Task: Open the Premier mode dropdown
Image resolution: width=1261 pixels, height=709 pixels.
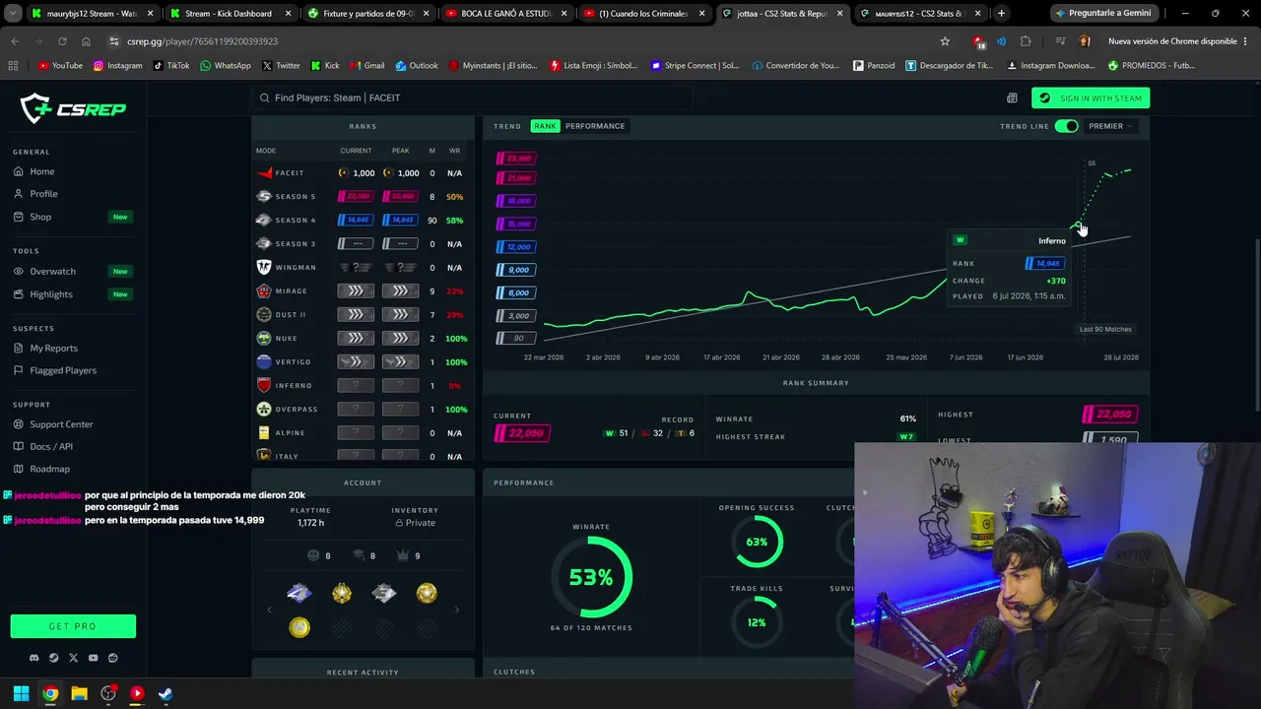Action: 1109,126
